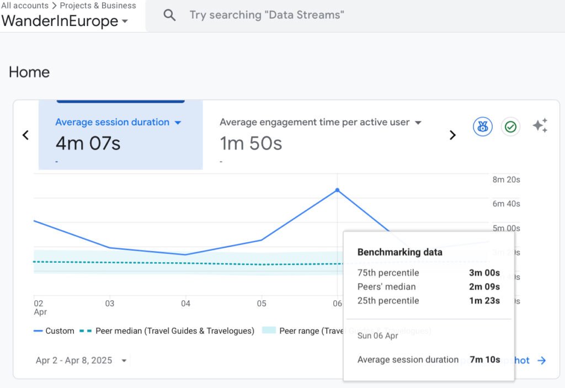Click the 8m 20s y-axis label
Screen dimensions: 565x388
pyautogui.click(x=507, y=179)
